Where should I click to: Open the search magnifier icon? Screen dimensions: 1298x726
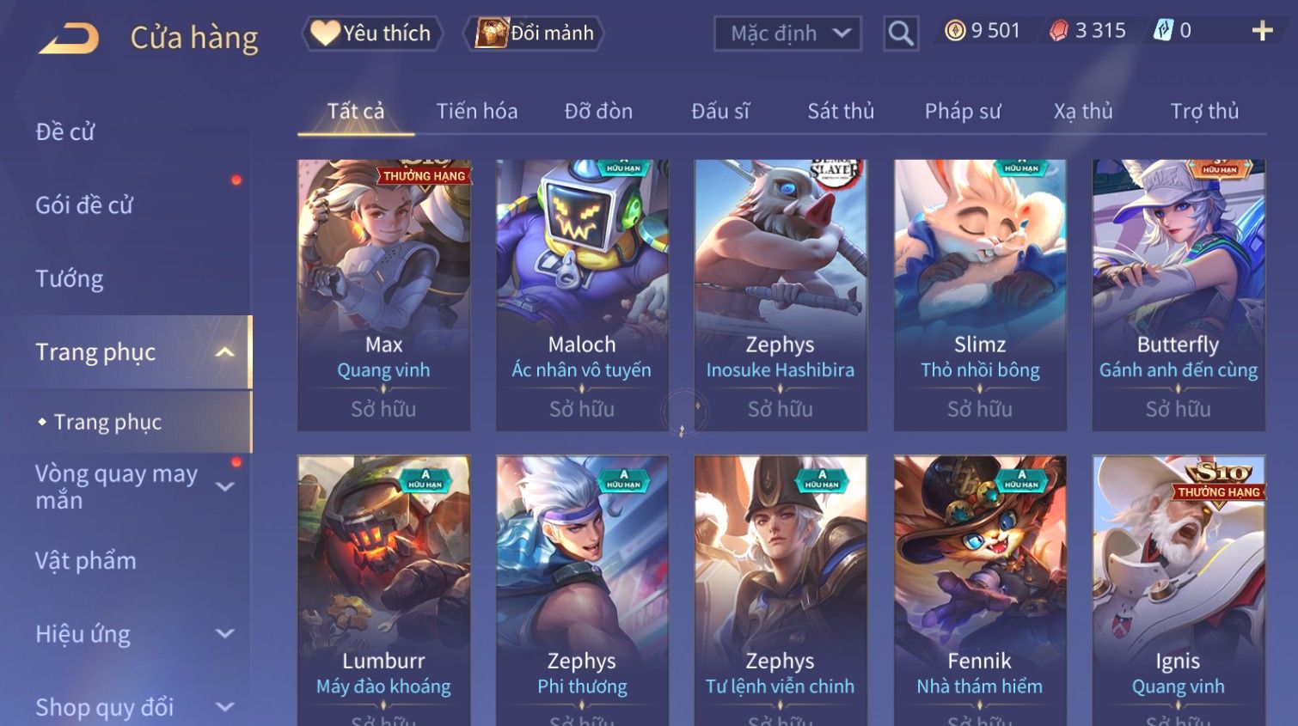[x=901, y=34]
